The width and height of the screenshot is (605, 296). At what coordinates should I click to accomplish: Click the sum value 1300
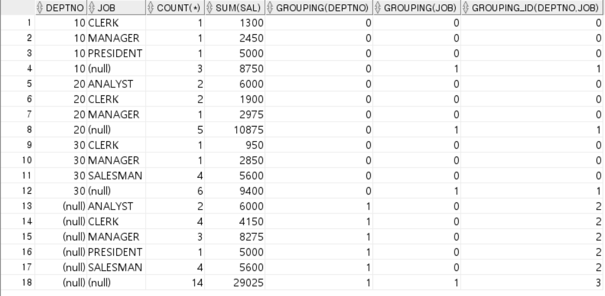(x=251, y=23)
